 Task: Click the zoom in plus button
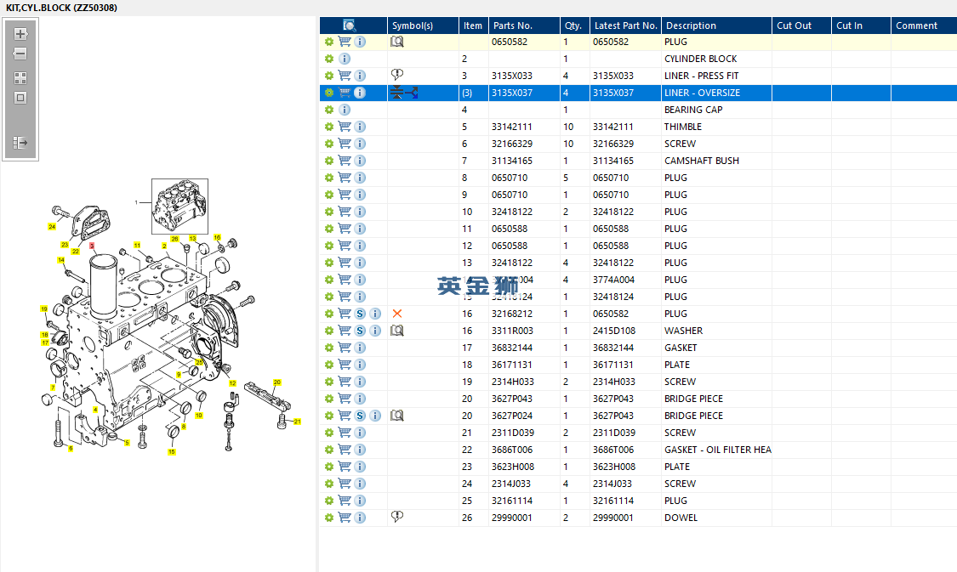point(21,35)
